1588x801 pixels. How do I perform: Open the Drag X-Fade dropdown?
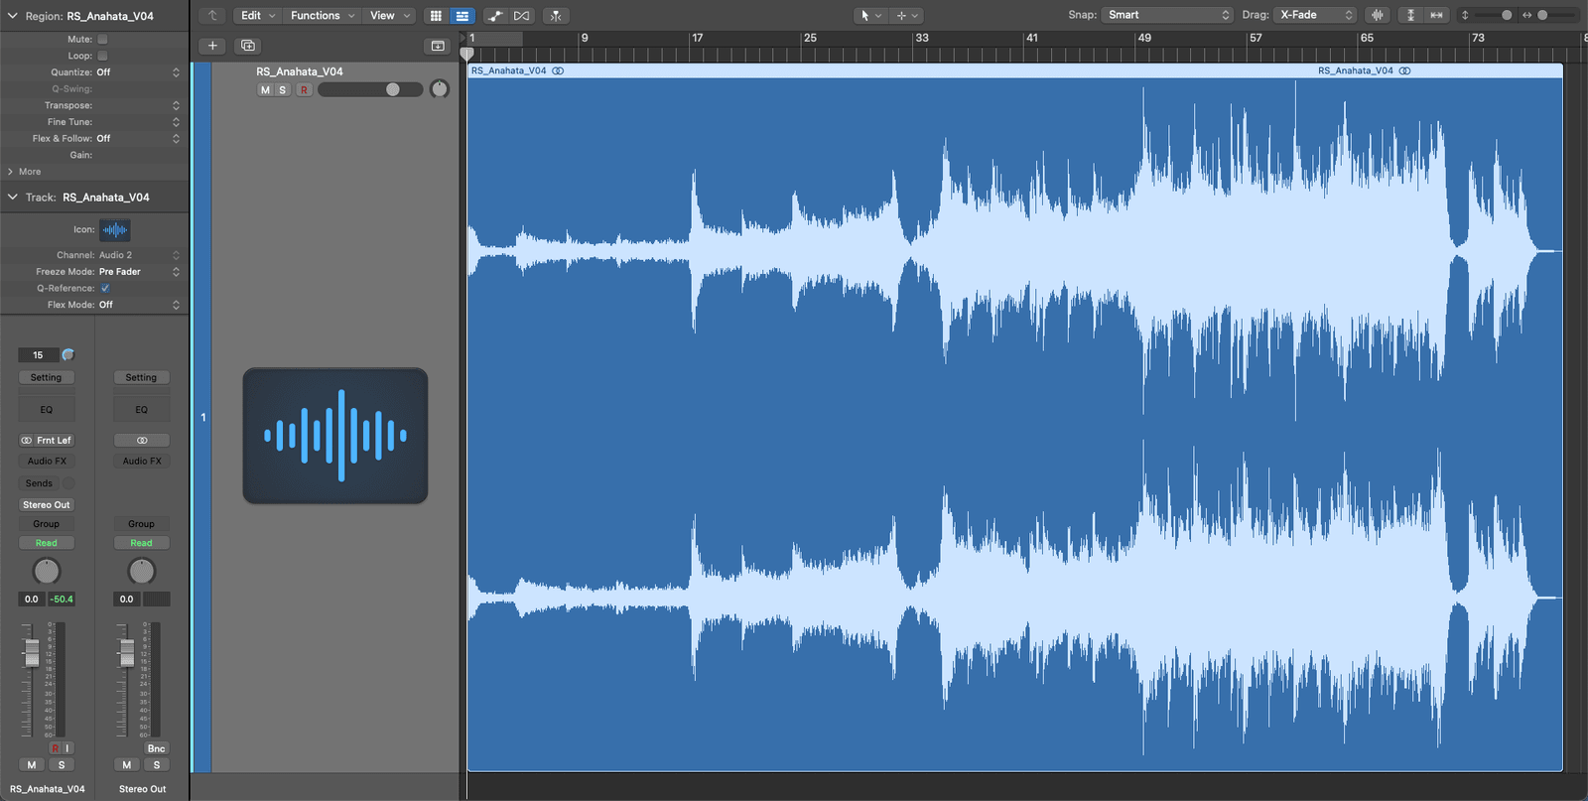pyautogui.click(x=1315, y=15)
